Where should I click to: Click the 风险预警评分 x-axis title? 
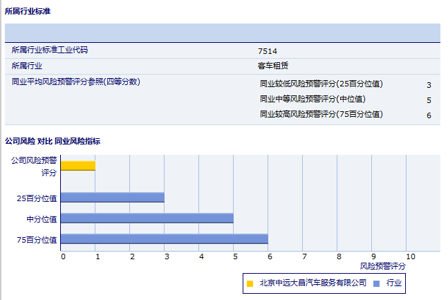383,265
